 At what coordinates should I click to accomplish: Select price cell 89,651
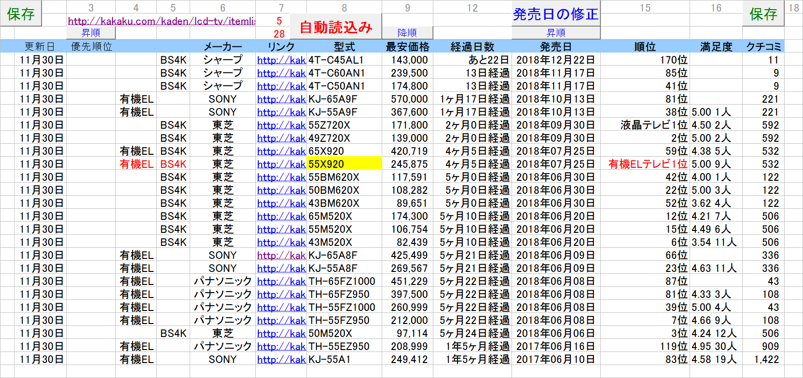tap(407, 203)
